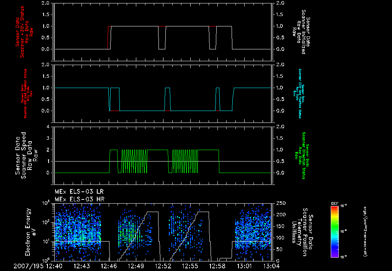Click the red 'Scanner +30V Status' axis title
The image size is (392, 271).
pyautogui.click(x=22, y=33)
